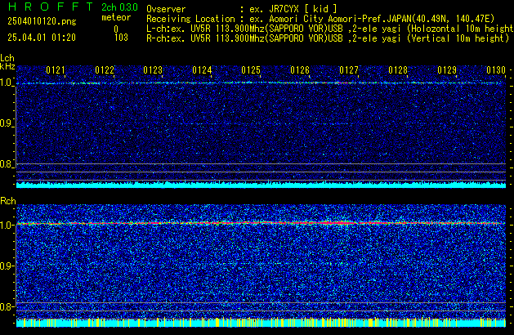The width and height of the screenshot is (514, 335).
Task: Click the 'R-ch:ex. UV5R 113.900Mhz' vertical yagi line
Action: [x=328, y=38]
